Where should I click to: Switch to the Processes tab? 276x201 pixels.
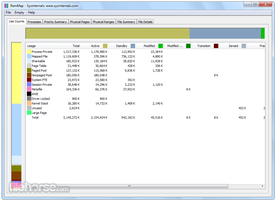point(34,22)
